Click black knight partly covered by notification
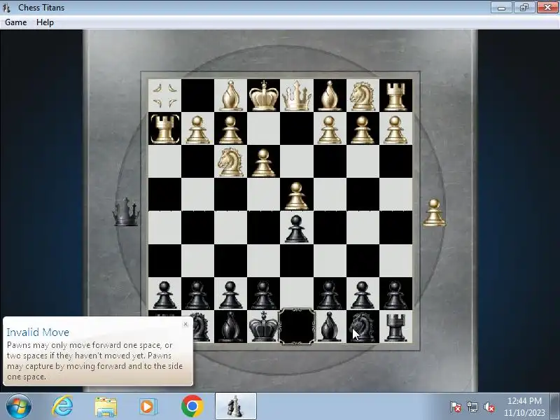 pos(202,327)
